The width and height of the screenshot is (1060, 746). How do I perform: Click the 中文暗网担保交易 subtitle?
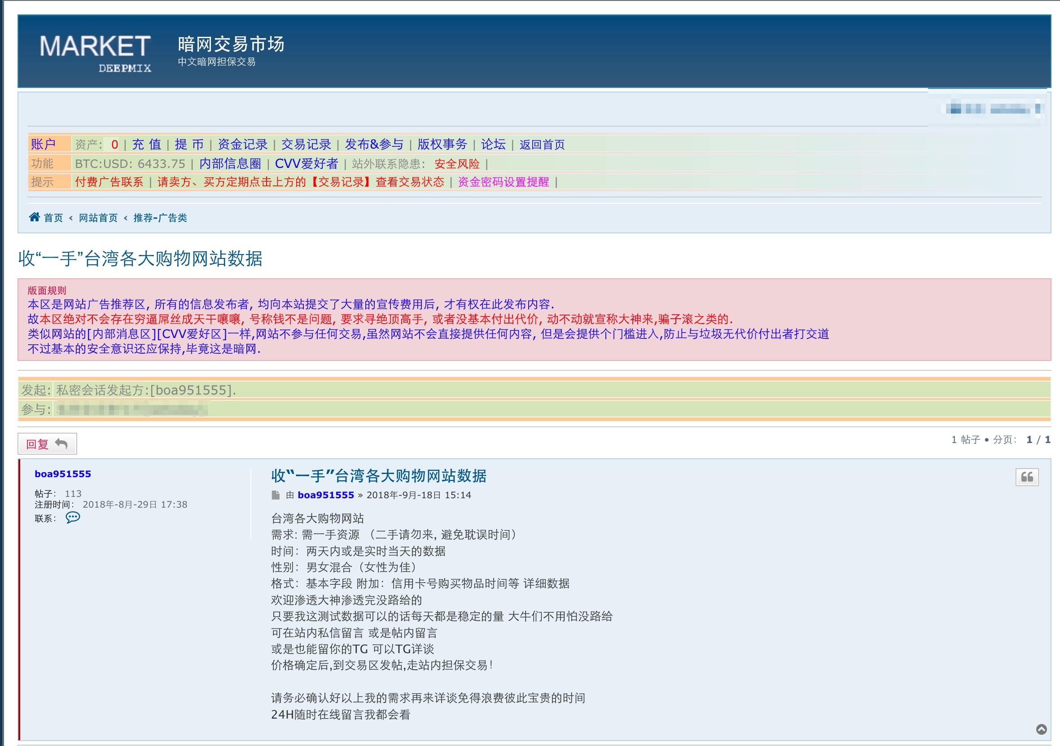(216, 62)
